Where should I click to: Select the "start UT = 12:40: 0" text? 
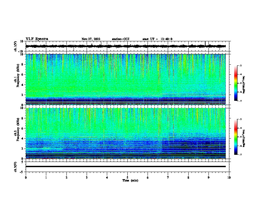pyautogui.click(x=157, y=39)
